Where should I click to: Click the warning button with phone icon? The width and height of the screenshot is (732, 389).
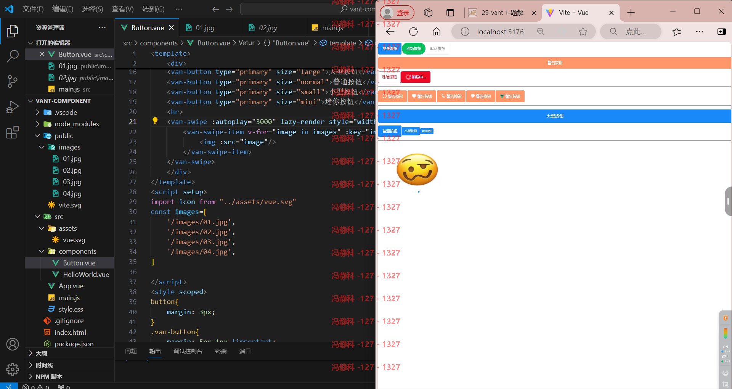pos(451,96)
